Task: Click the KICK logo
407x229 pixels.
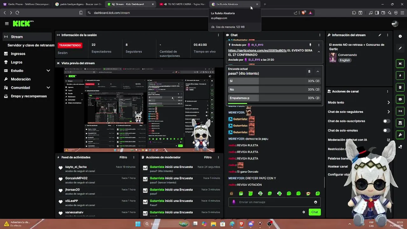Action: click(23, 24)
